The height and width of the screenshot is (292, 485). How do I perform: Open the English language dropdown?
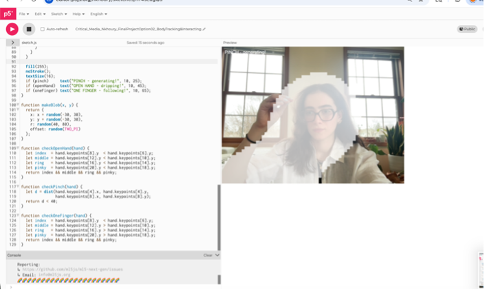tap(98, 14)
